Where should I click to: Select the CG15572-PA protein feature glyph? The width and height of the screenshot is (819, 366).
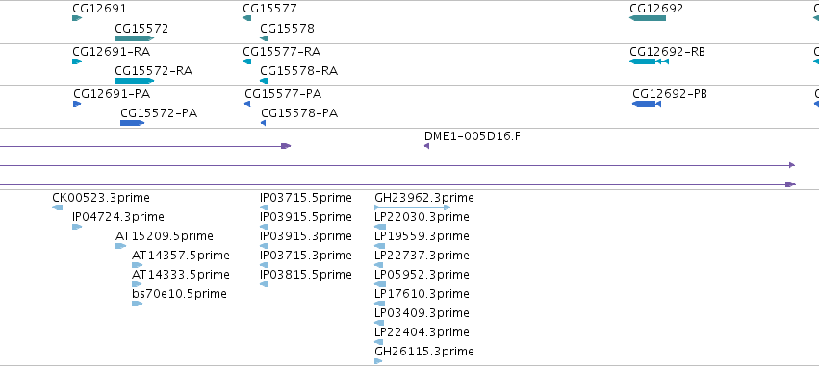[132, 123]
